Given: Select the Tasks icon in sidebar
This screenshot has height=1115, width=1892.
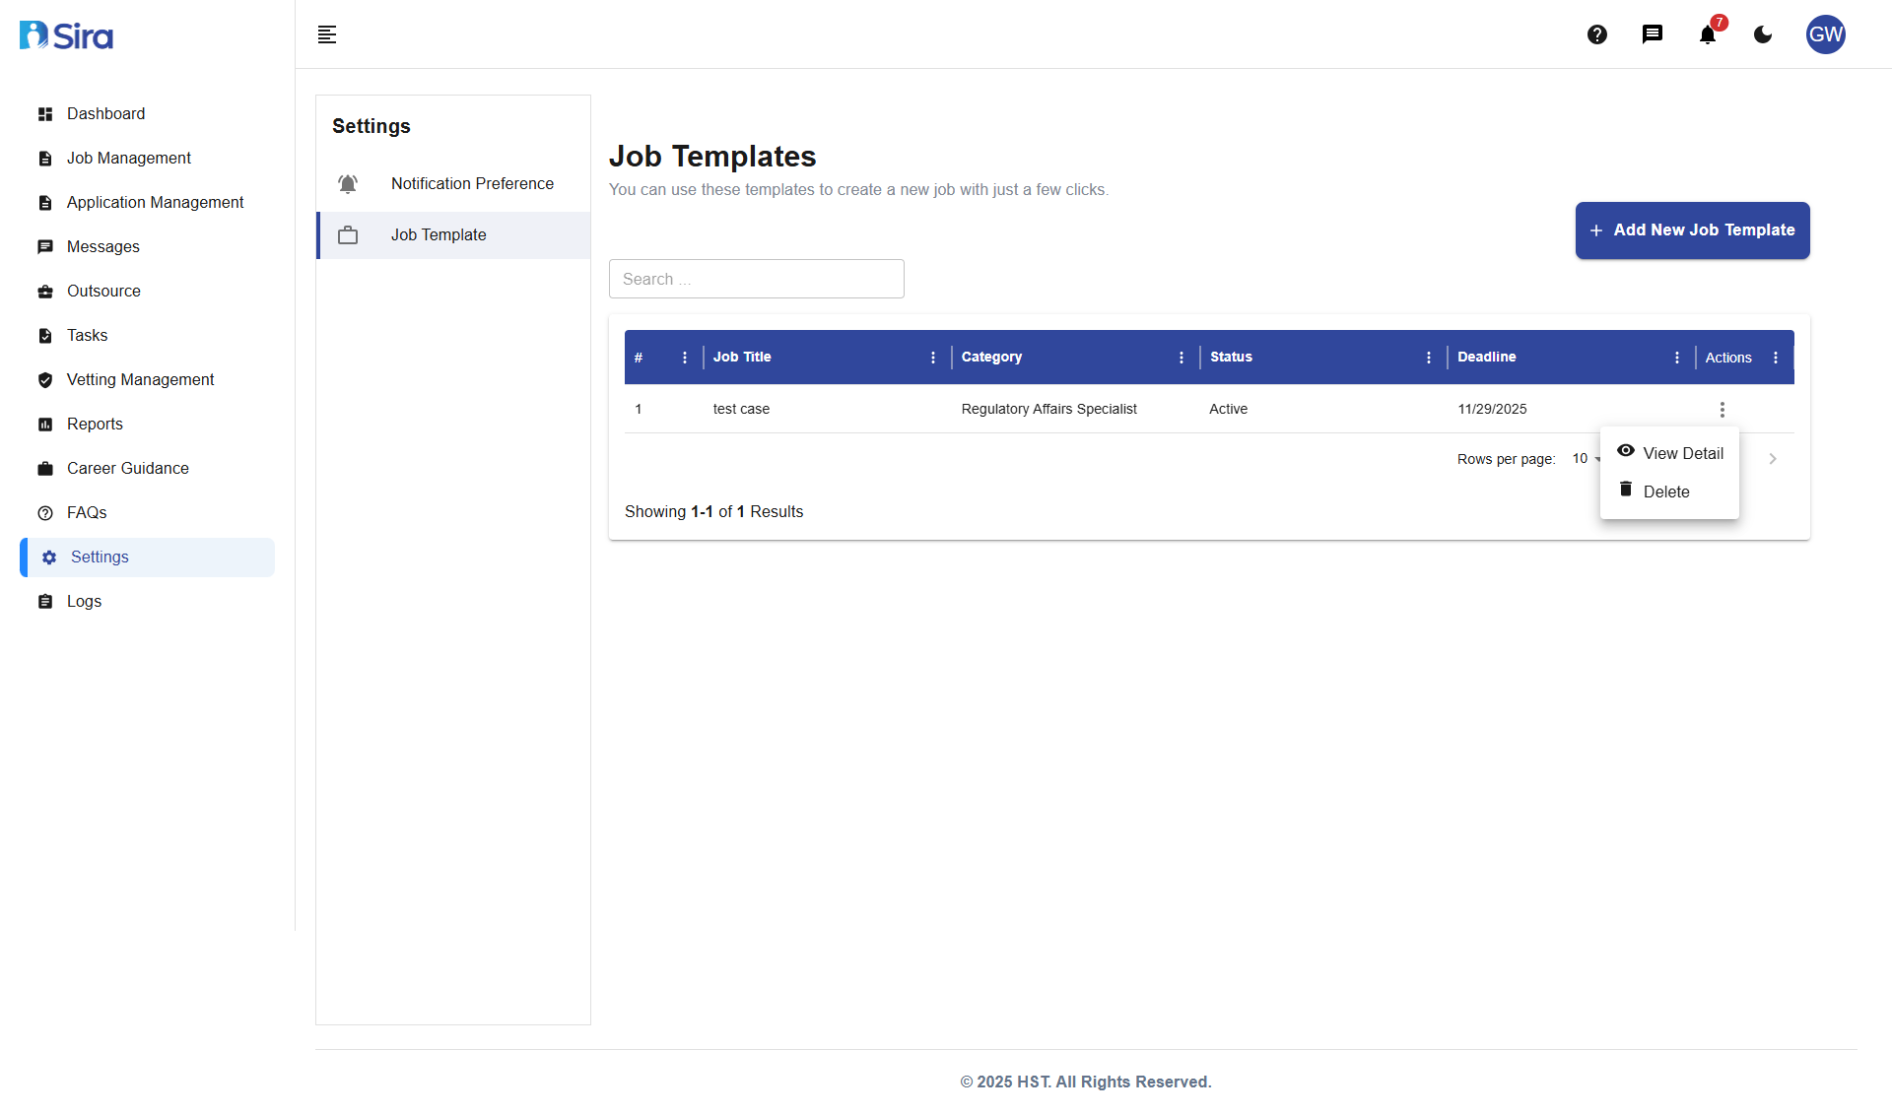Looking at the screenshot, I should click(x=45, y=335).
